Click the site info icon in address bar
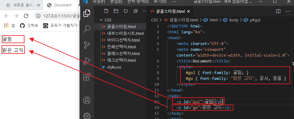 click(x=38, y=16)
